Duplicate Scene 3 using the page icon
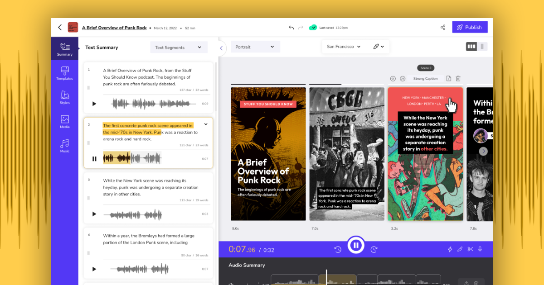Image resolution: width=544 pixels, height=285 pixels. coord(448,78)
